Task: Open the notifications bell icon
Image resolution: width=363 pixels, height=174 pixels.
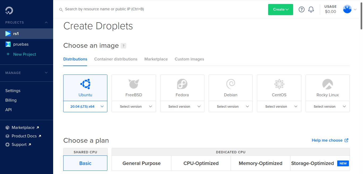Action: pos(311,9)
